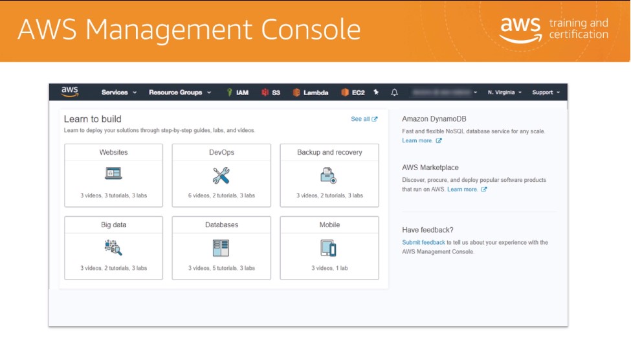Click the AWS training and certification logo
This screenshot has width=631, height=354.
554,30
